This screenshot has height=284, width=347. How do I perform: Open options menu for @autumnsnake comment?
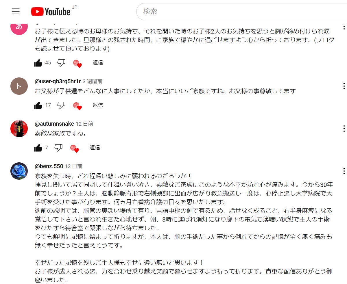coord(344,128)
